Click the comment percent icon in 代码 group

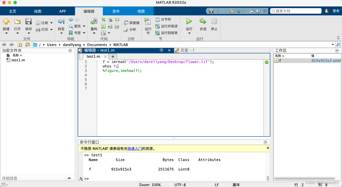click(x=103, y=20)
